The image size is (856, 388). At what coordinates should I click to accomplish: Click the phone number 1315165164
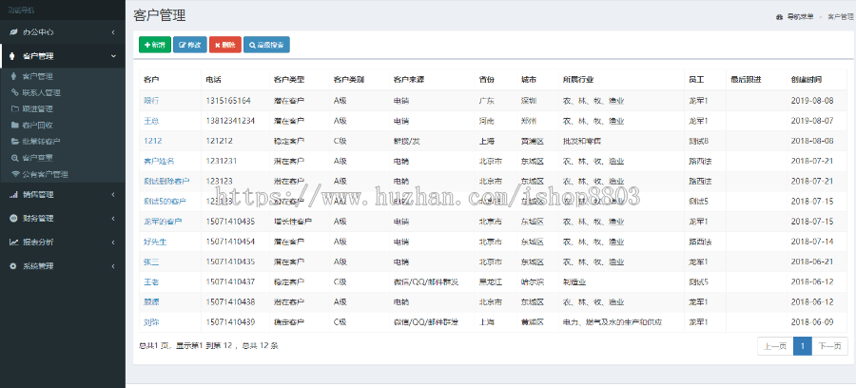point(228,101)
